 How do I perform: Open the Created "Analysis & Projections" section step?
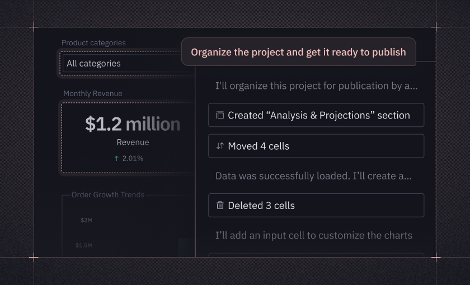(x=316, y=115)
